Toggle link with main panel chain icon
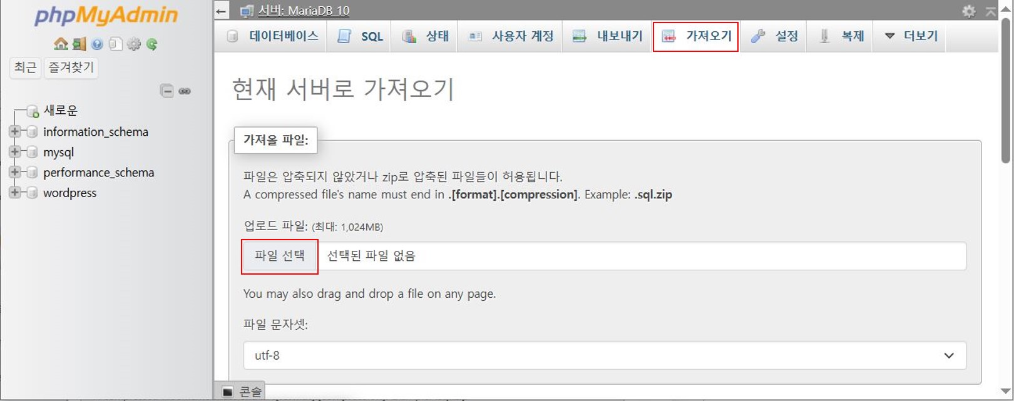This screenshot has height=401, width=1014. tap(185, 91)
